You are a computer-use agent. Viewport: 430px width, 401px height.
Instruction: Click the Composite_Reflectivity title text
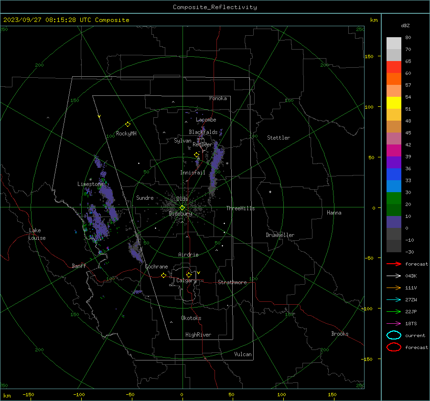click(x=215, y=7)
